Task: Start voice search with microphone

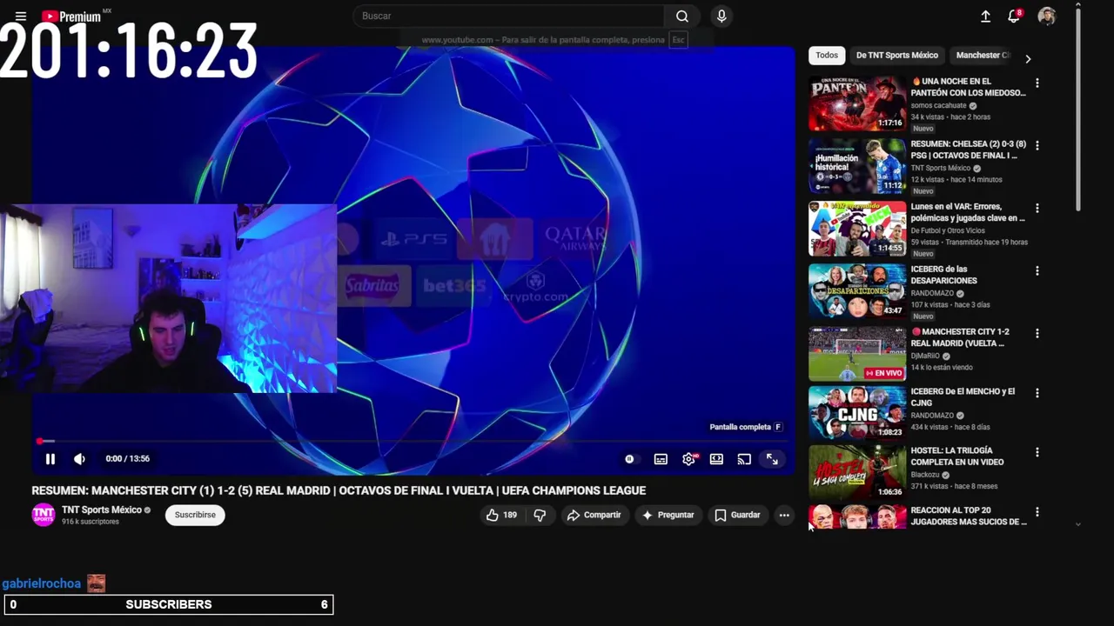Action: (721, 17)
